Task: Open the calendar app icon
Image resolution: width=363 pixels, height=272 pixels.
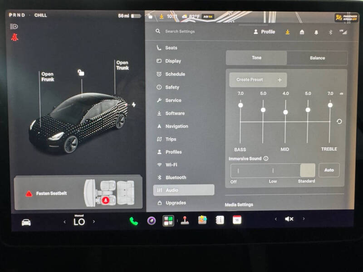Action: tap(237, 220)
